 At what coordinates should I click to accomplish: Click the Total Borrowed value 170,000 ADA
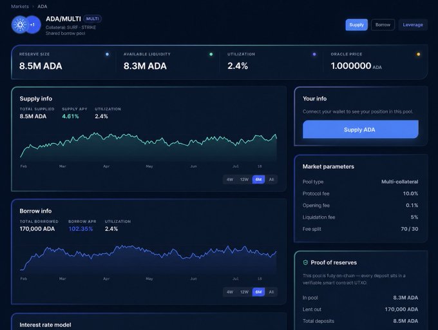(37, 229)
